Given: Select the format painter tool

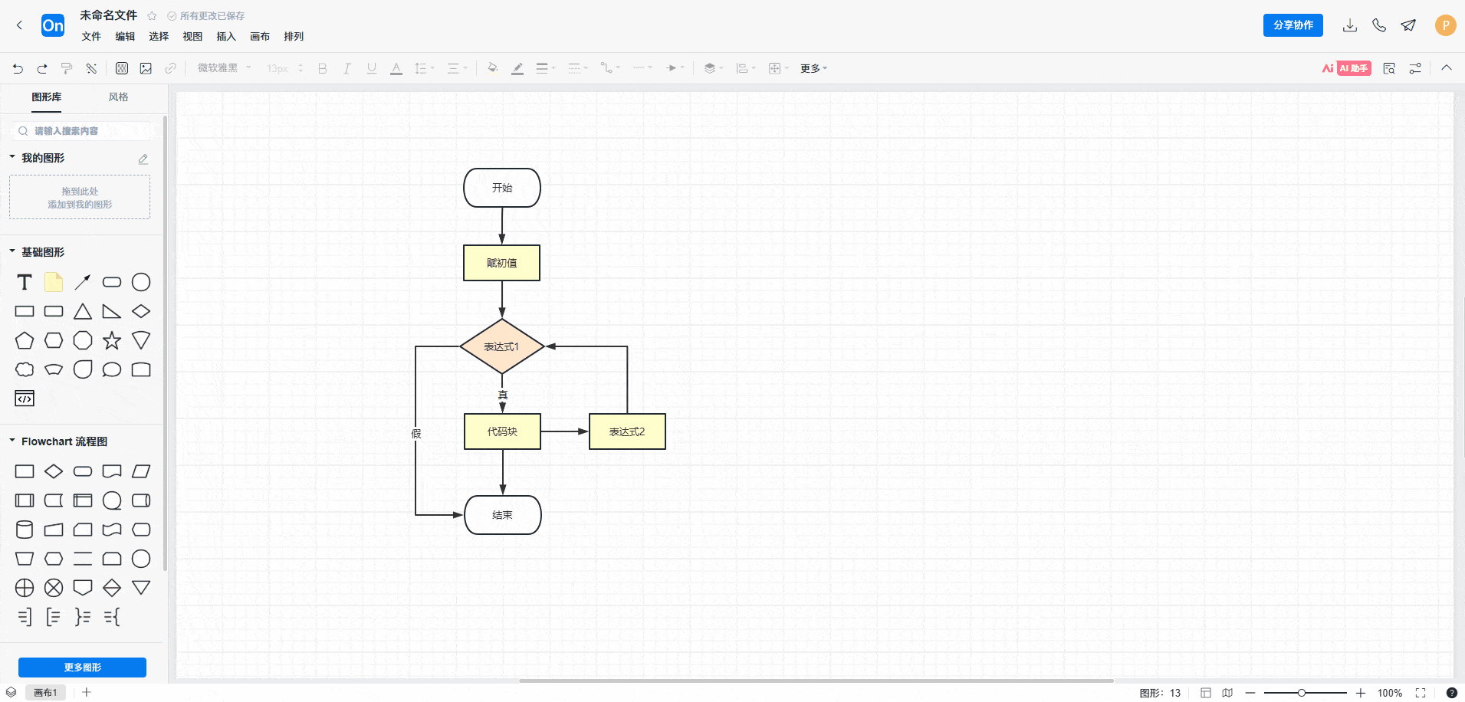Looking at the screenshot, I should click(67, 68).
